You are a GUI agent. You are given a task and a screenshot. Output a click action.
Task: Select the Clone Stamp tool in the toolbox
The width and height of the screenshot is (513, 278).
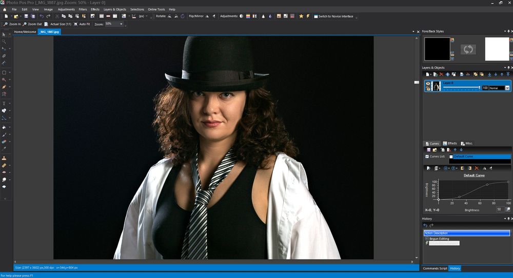[x=4, y=158]
